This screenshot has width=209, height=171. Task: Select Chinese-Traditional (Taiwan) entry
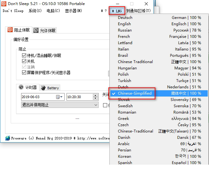(160, 131)
